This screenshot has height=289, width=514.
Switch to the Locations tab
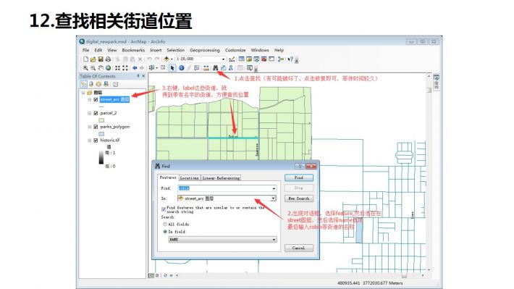189,177
